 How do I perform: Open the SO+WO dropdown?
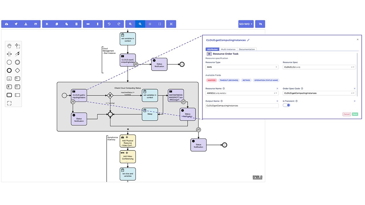click(246, 24)
